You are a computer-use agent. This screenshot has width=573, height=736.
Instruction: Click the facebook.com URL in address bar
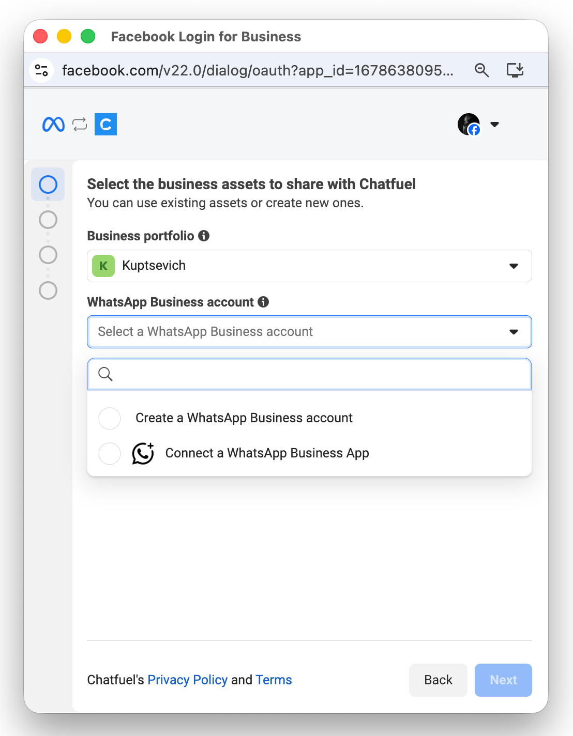pyautogui.click(x=258, y=70)
